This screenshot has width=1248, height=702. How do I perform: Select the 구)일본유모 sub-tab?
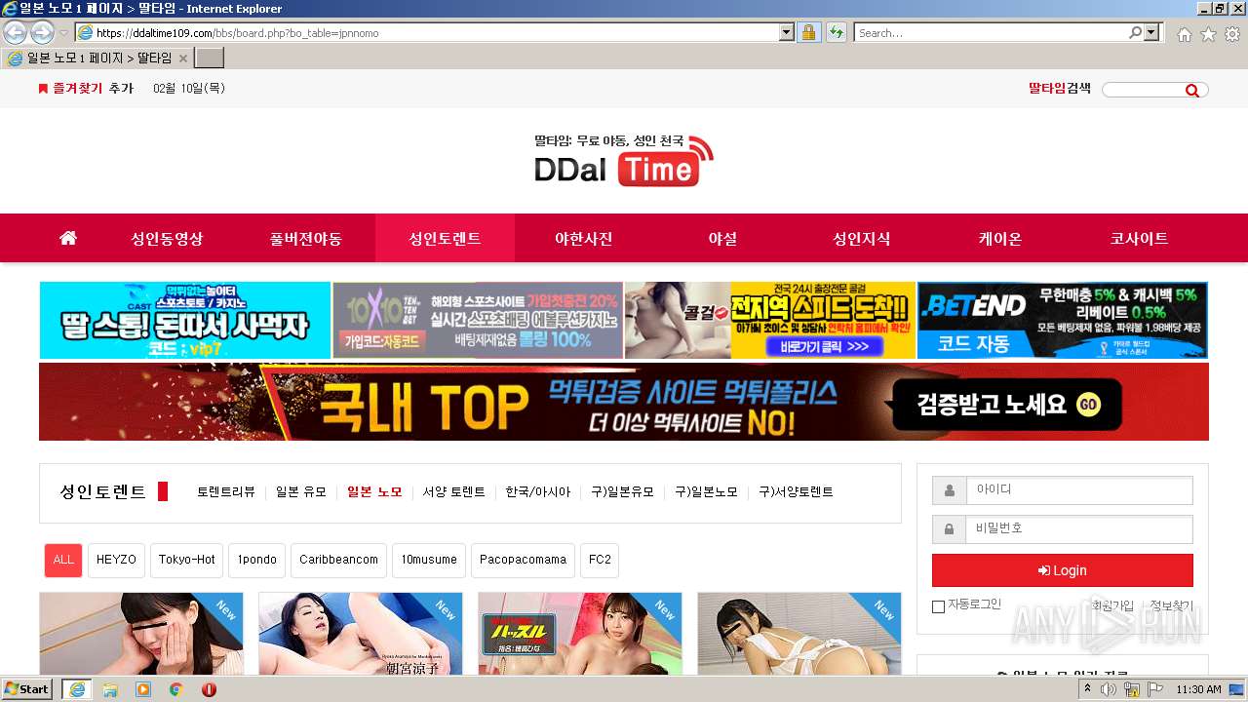tap(623, 492)
